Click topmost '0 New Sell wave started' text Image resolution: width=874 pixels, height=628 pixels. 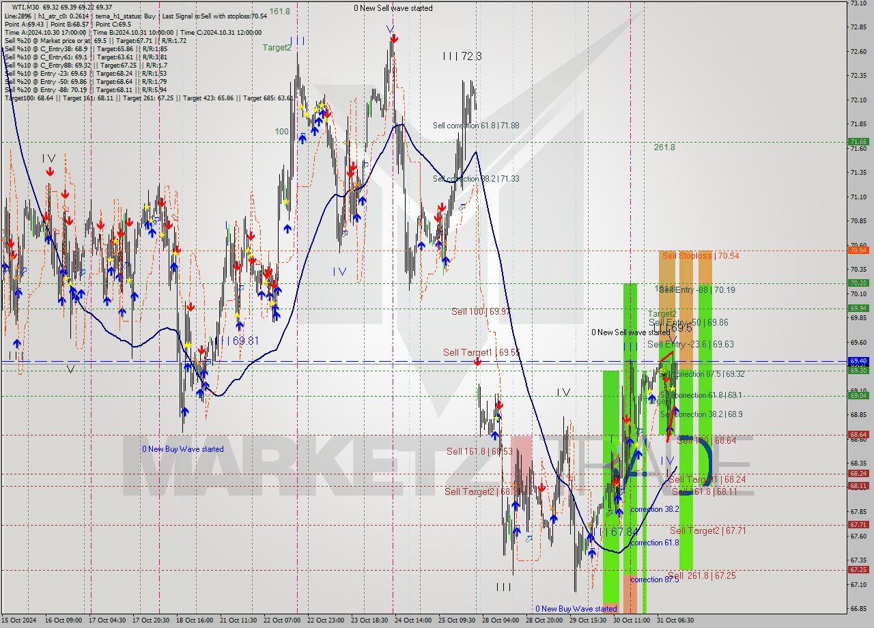(393, 8)
